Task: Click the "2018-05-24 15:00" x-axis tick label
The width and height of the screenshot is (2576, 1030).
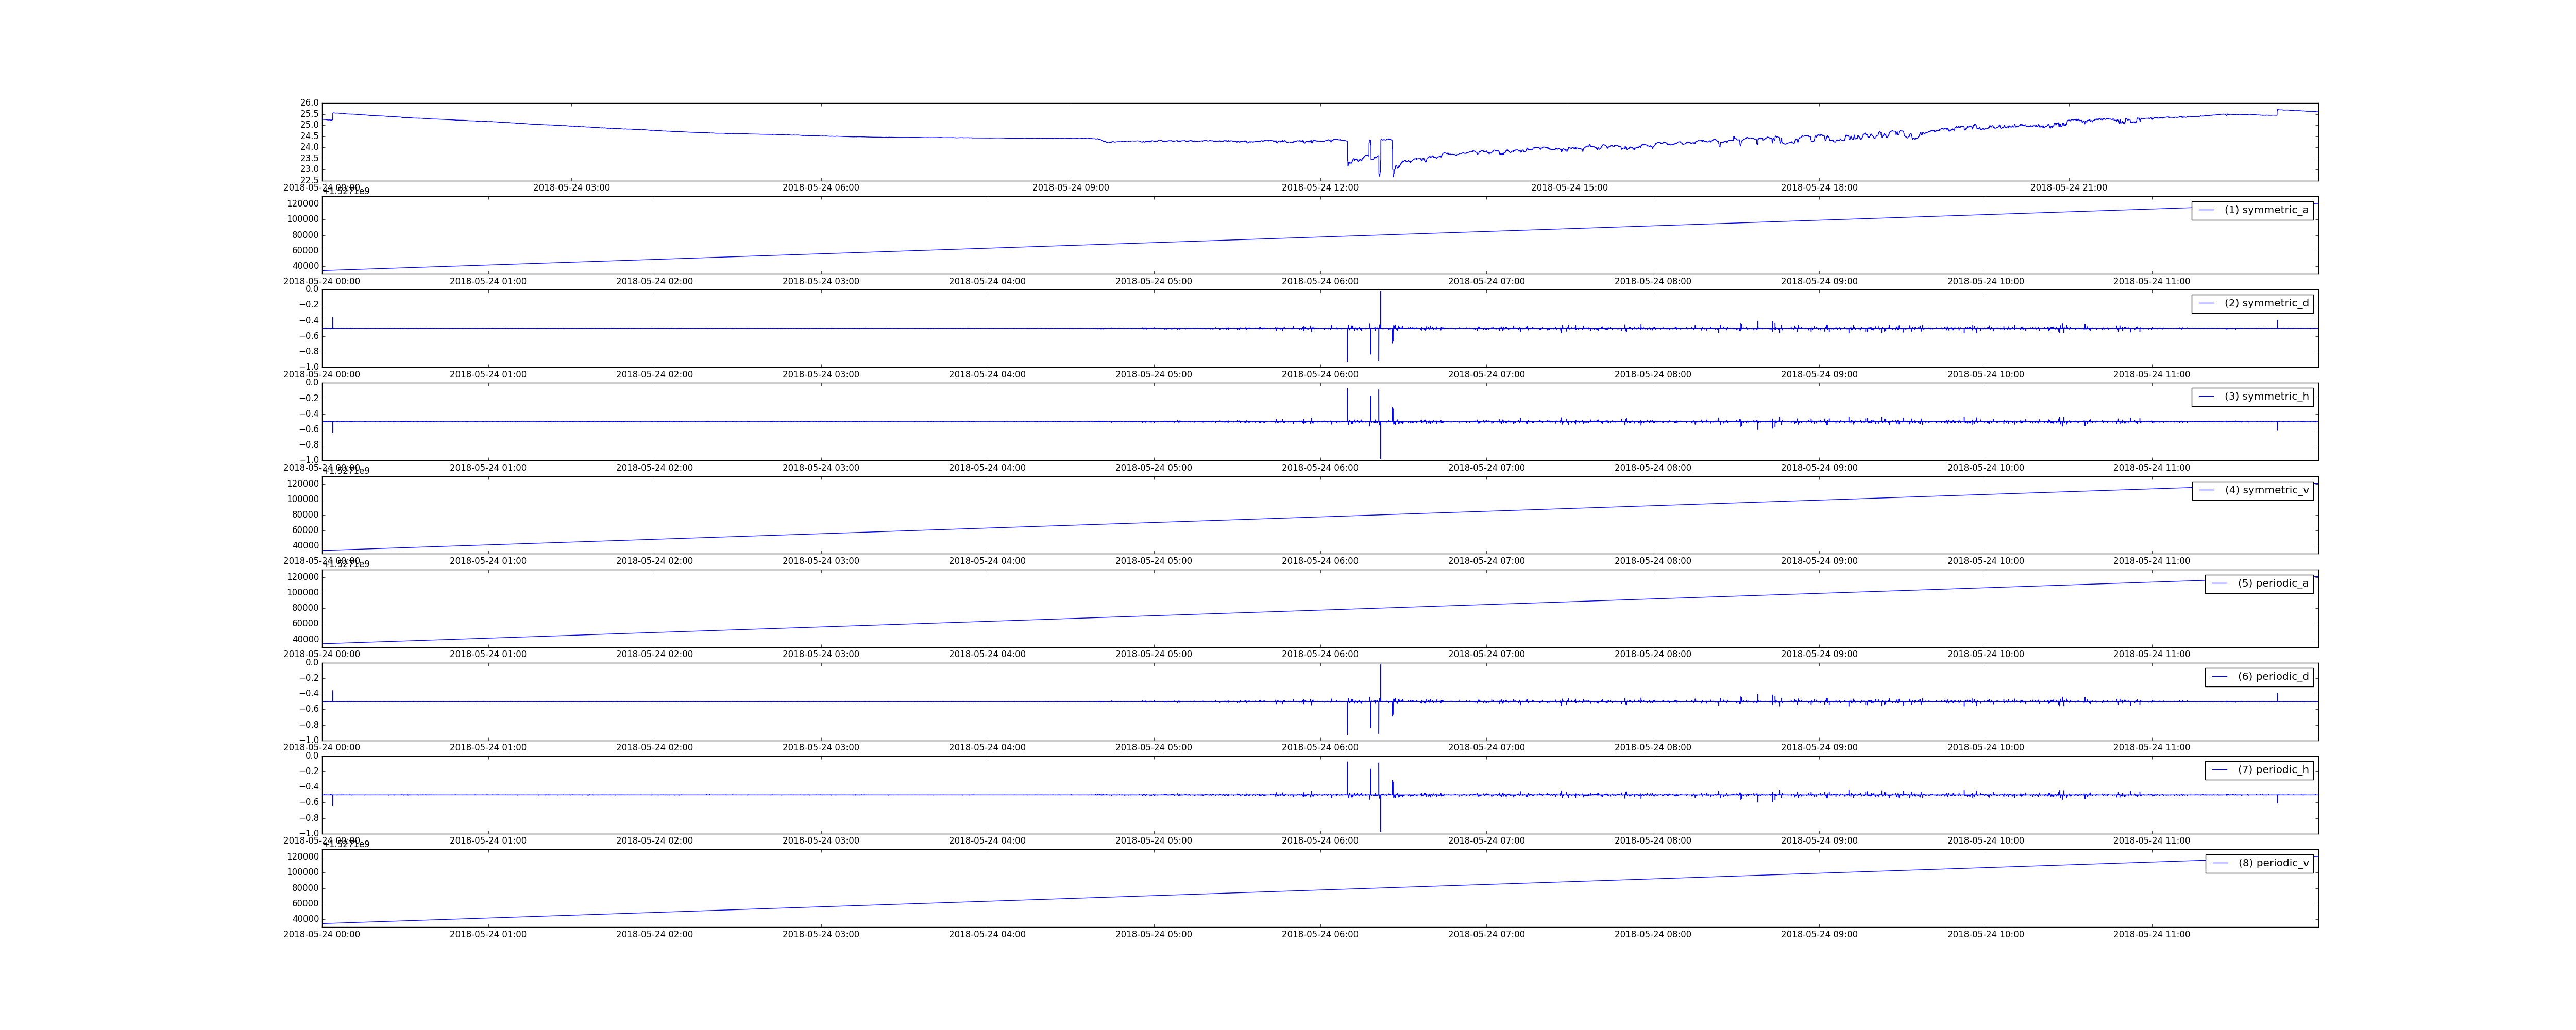Action: point(1569,188)
